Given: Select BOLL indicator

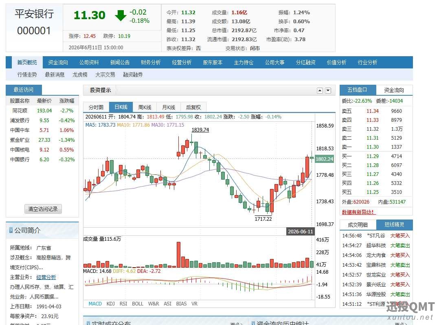Looking at the screenshot, I should (138, 303).
